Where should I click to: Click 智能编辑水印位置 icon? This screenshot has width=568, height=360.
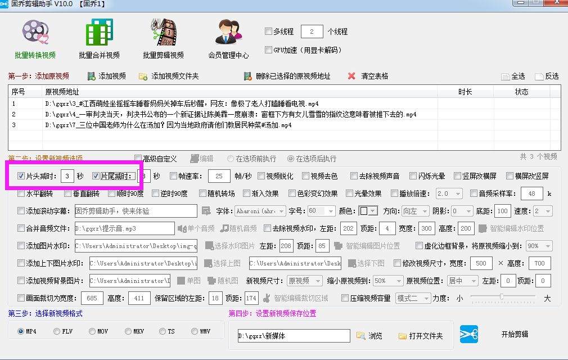pos(482,228)
